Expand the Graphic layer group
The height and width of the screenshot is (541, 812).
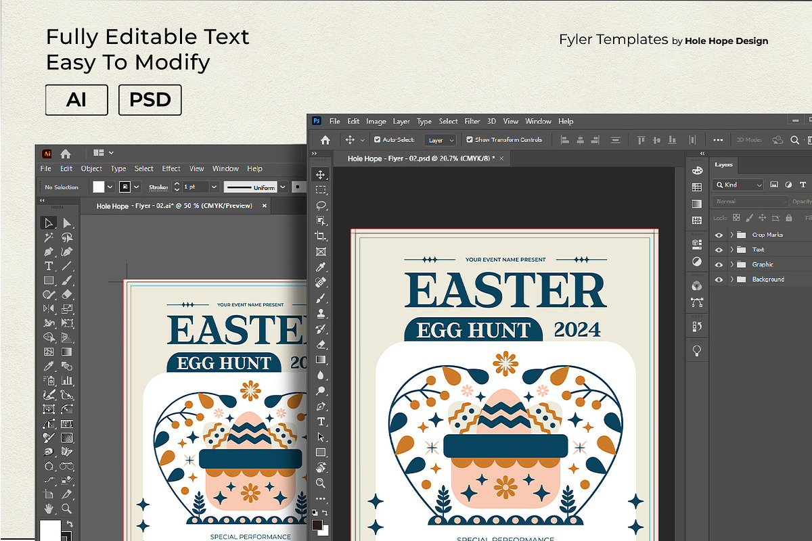[731, 265]
